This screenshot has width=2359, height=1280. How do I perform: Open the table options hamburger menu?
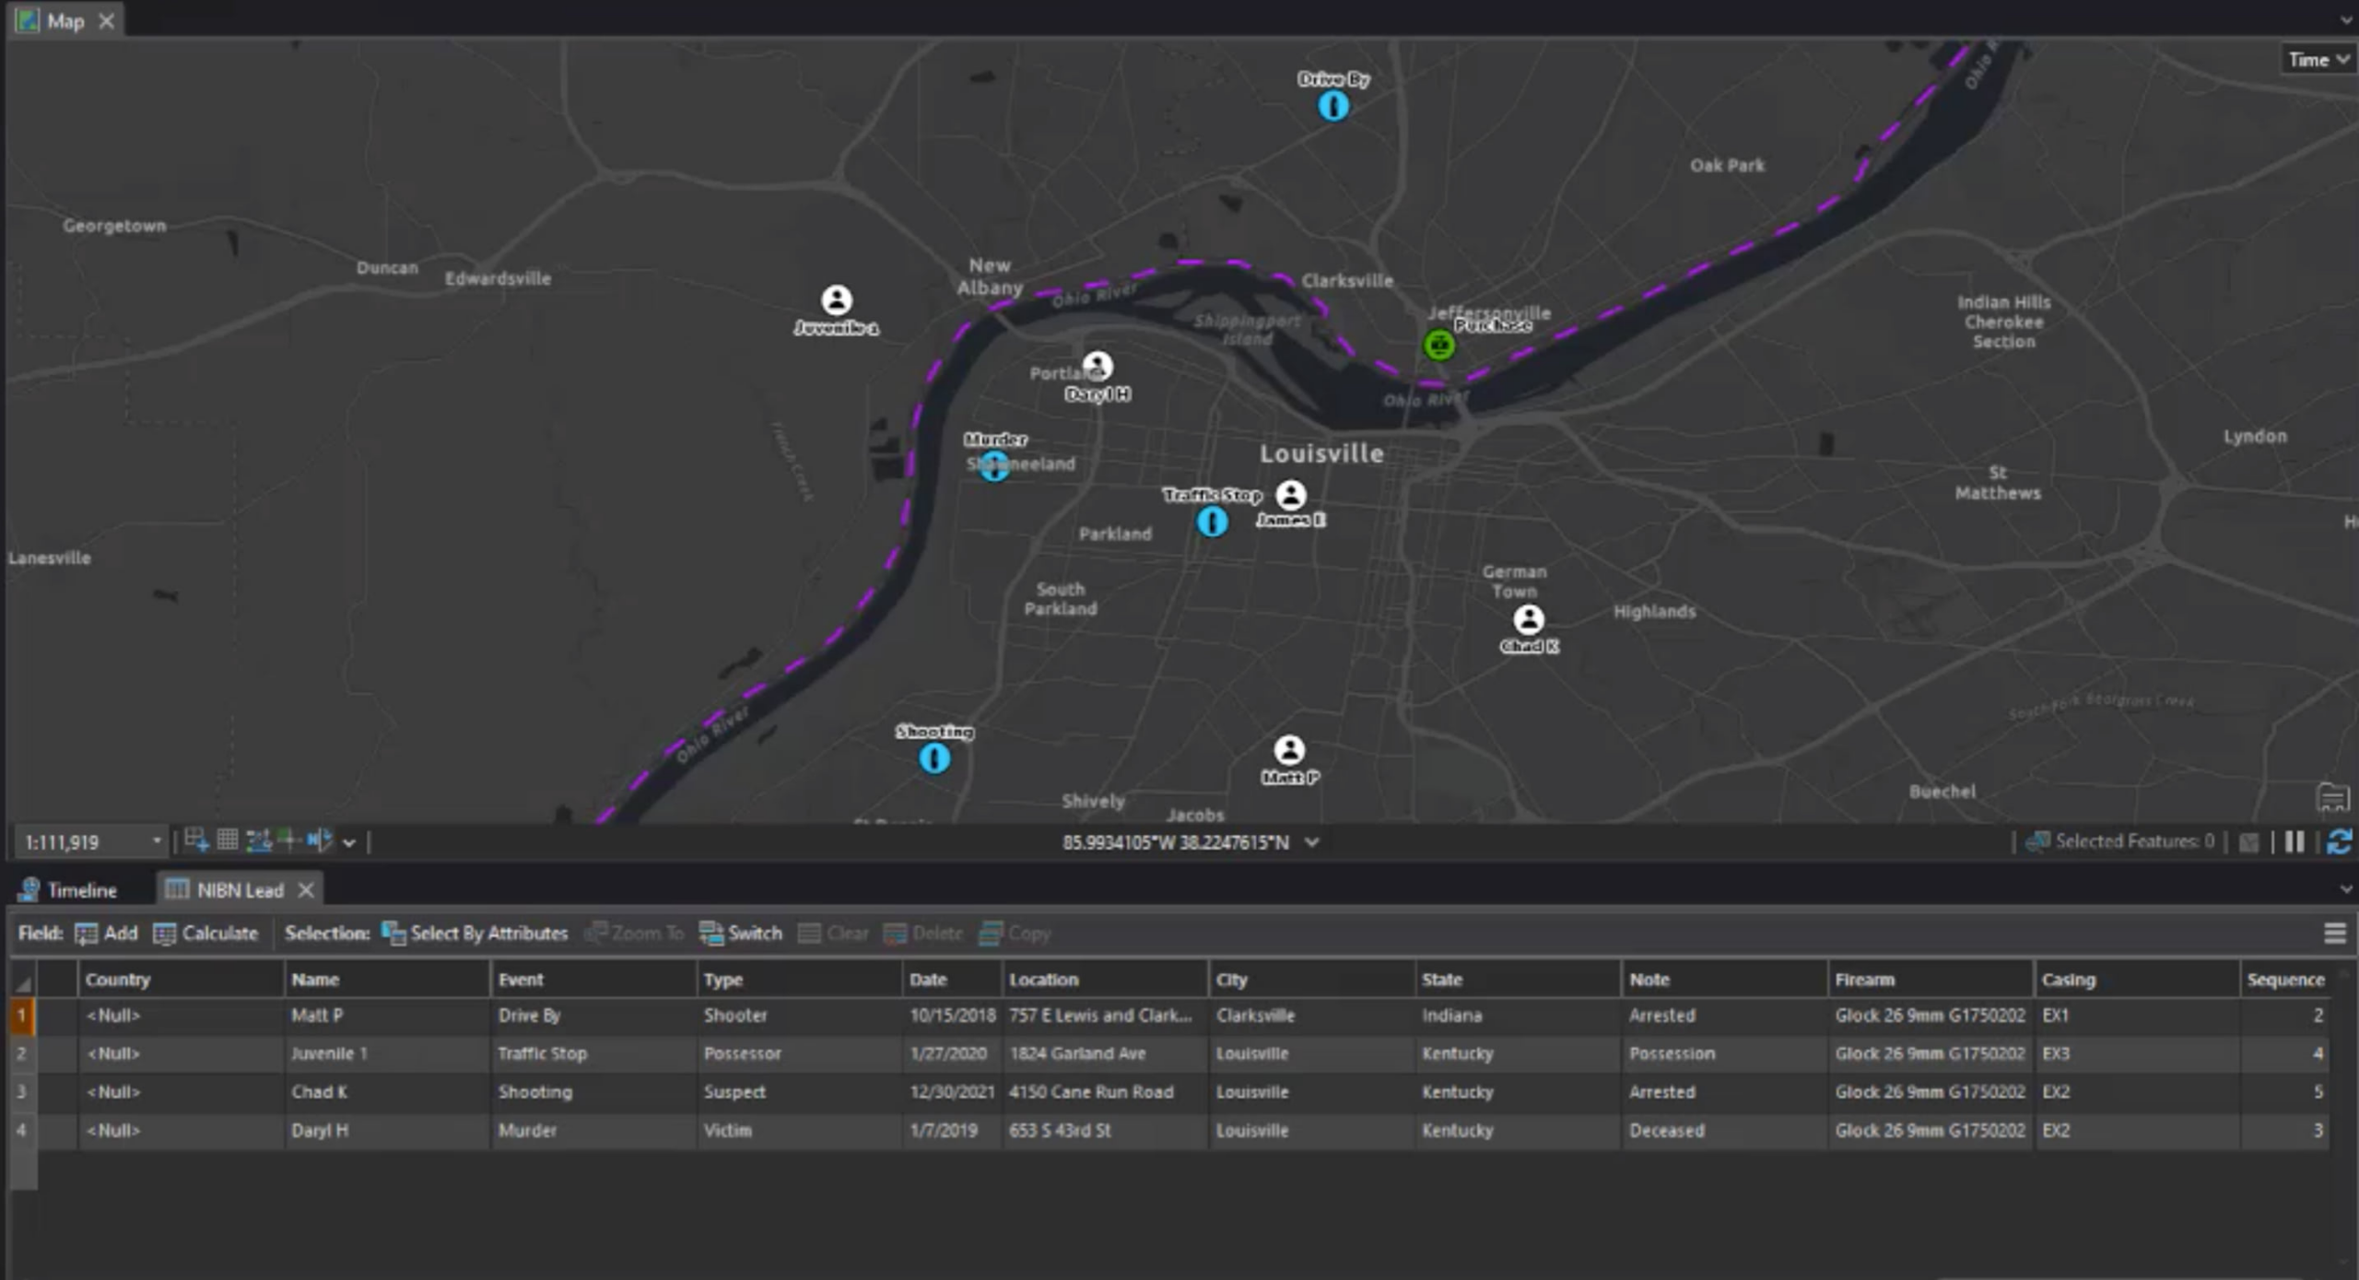click(x=2336, y=933)
